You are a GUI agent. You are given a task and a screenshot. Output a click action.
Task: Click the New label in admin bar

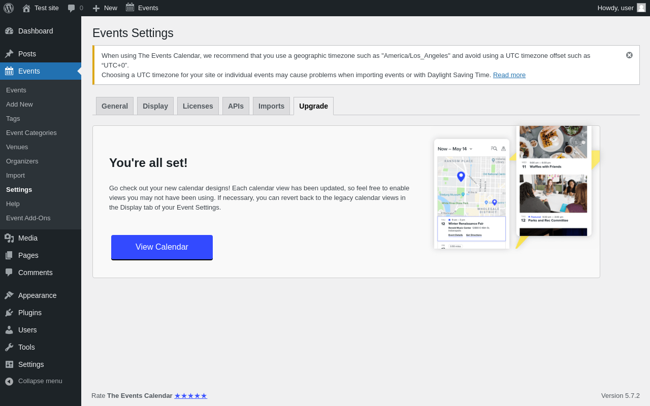(x=111, y=8)
